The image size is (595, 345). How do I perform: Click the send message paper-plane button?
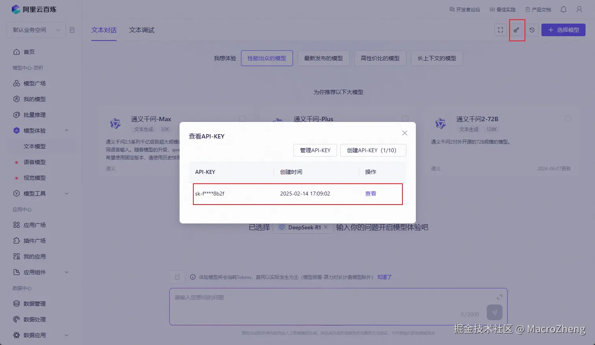(x=495, y=313)
